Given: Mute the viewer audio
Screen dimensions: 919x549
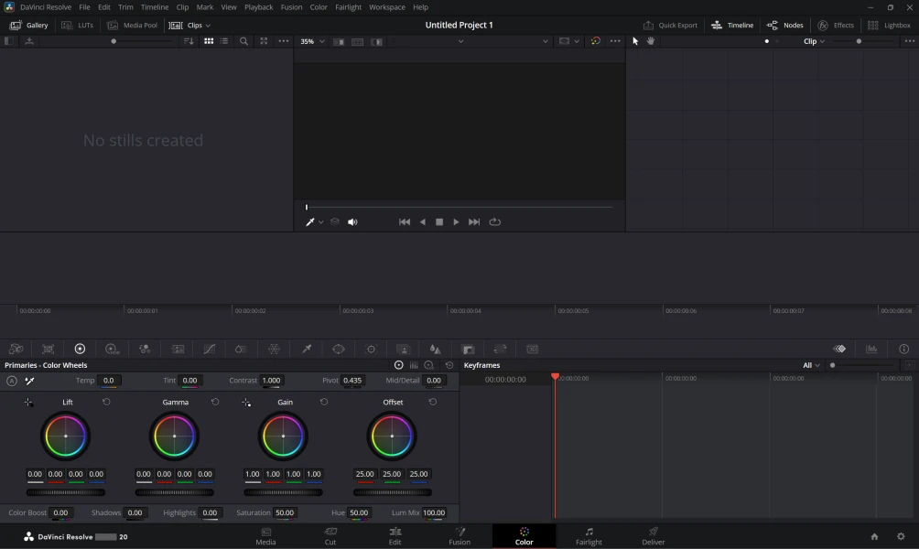Looking at the screenshot, I should click(x=352, y=222).
